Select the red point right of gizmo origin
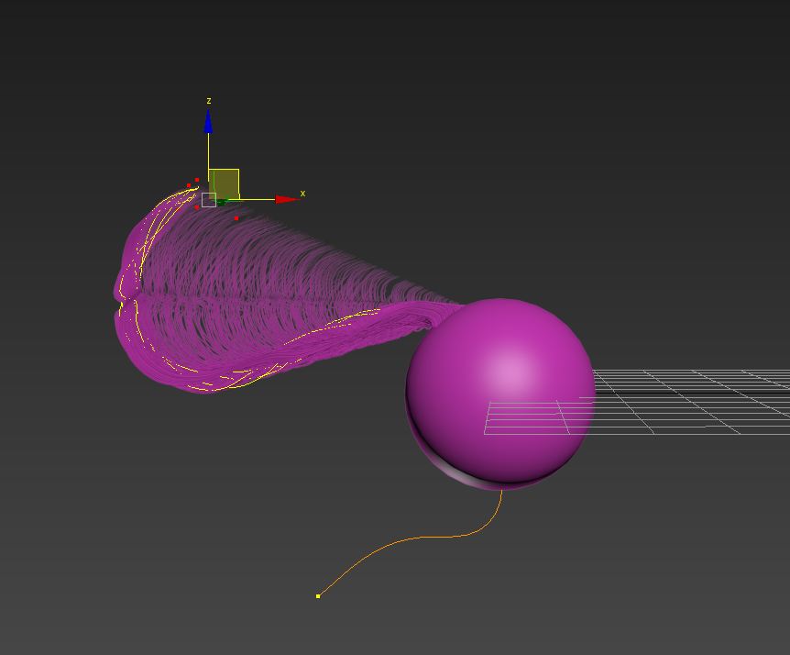The height and width of the screenshot is (655, 790). click(x=236, y=218)
